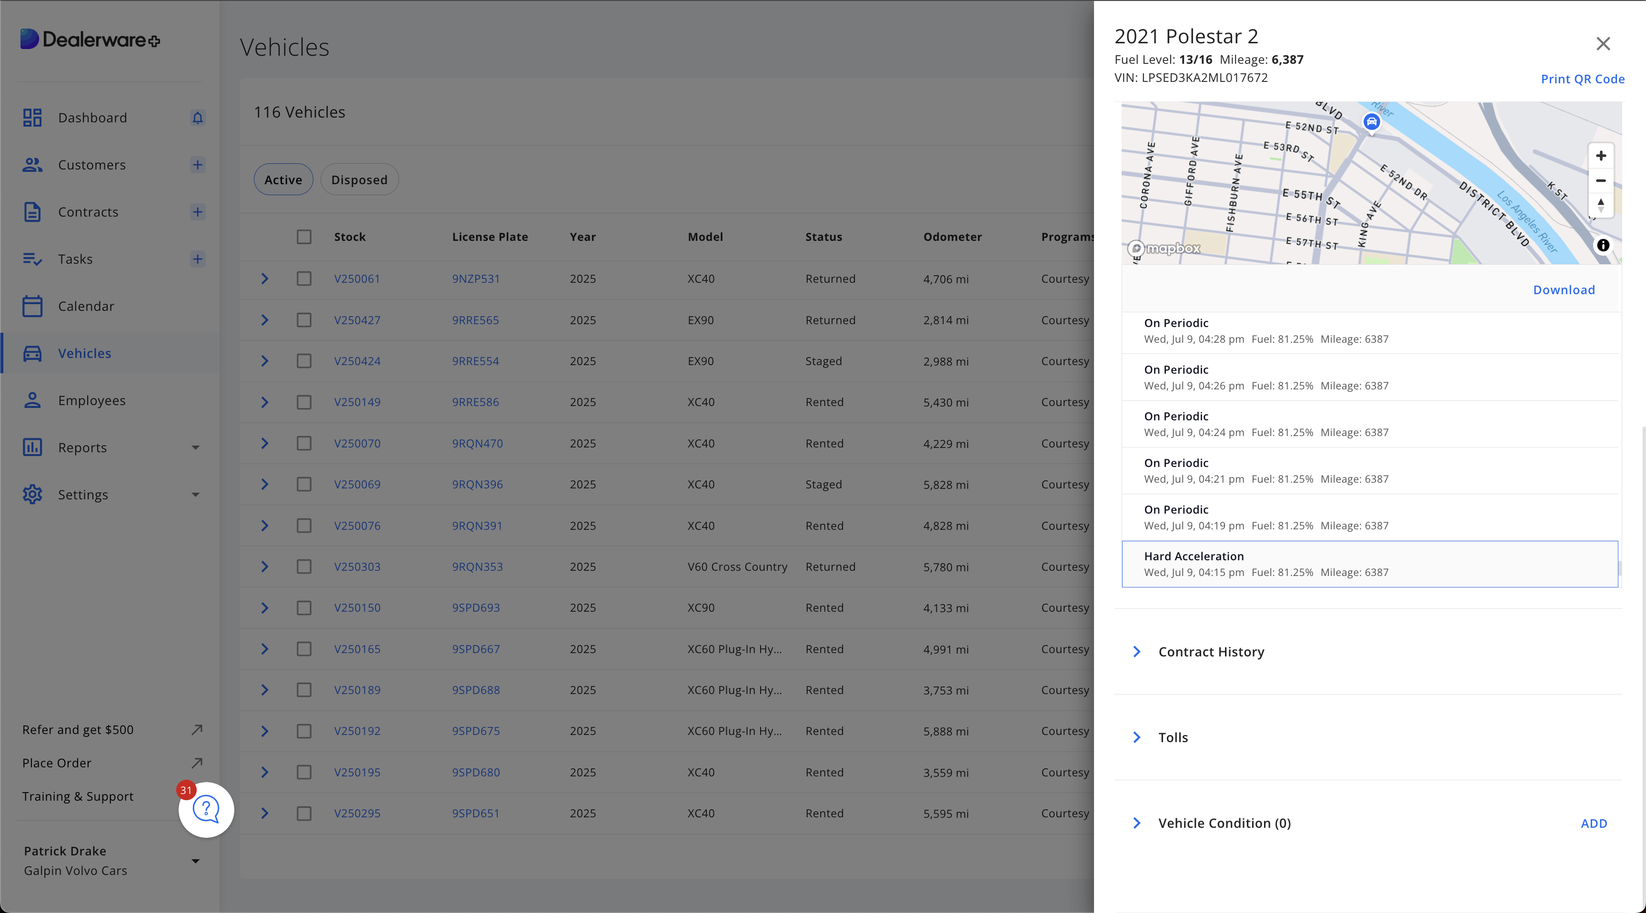Click the Dealerware logo
Image resolution: width=1646 pixels, height=913 pixels.
(x=90, y=40)
